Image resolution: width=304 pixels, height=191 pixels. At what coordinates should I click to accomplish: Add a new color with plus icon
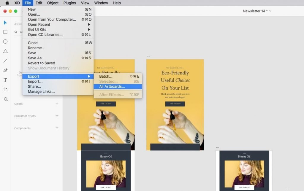tap(57, 104)
